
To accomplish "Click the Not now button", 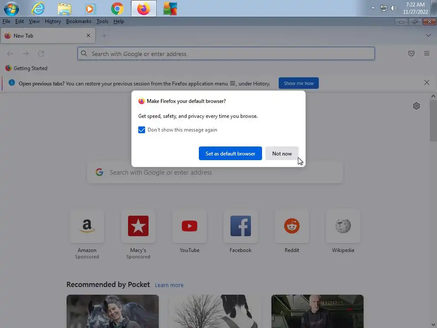I will tap(282, 153).
